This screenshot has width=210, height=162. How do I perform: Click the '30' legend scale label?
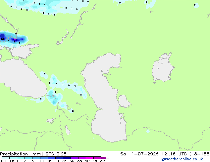pos(72,161)
